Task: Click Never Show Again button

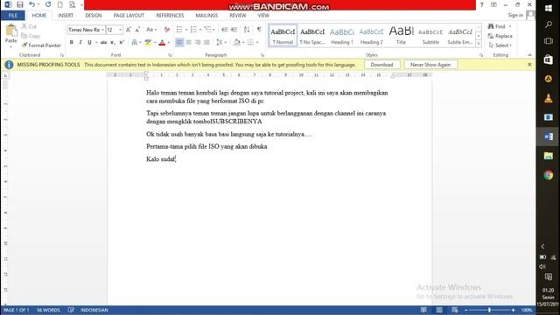Action: point(430,65)
